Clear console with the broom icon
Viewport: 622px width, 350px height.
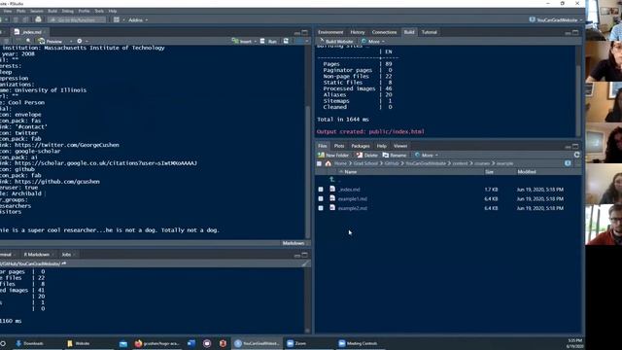click(304, 263)
